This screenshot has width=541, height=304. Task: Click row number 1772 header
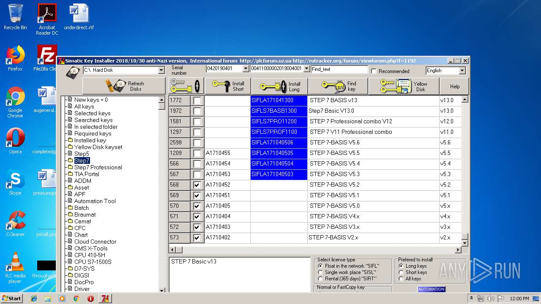pos(180,100)
